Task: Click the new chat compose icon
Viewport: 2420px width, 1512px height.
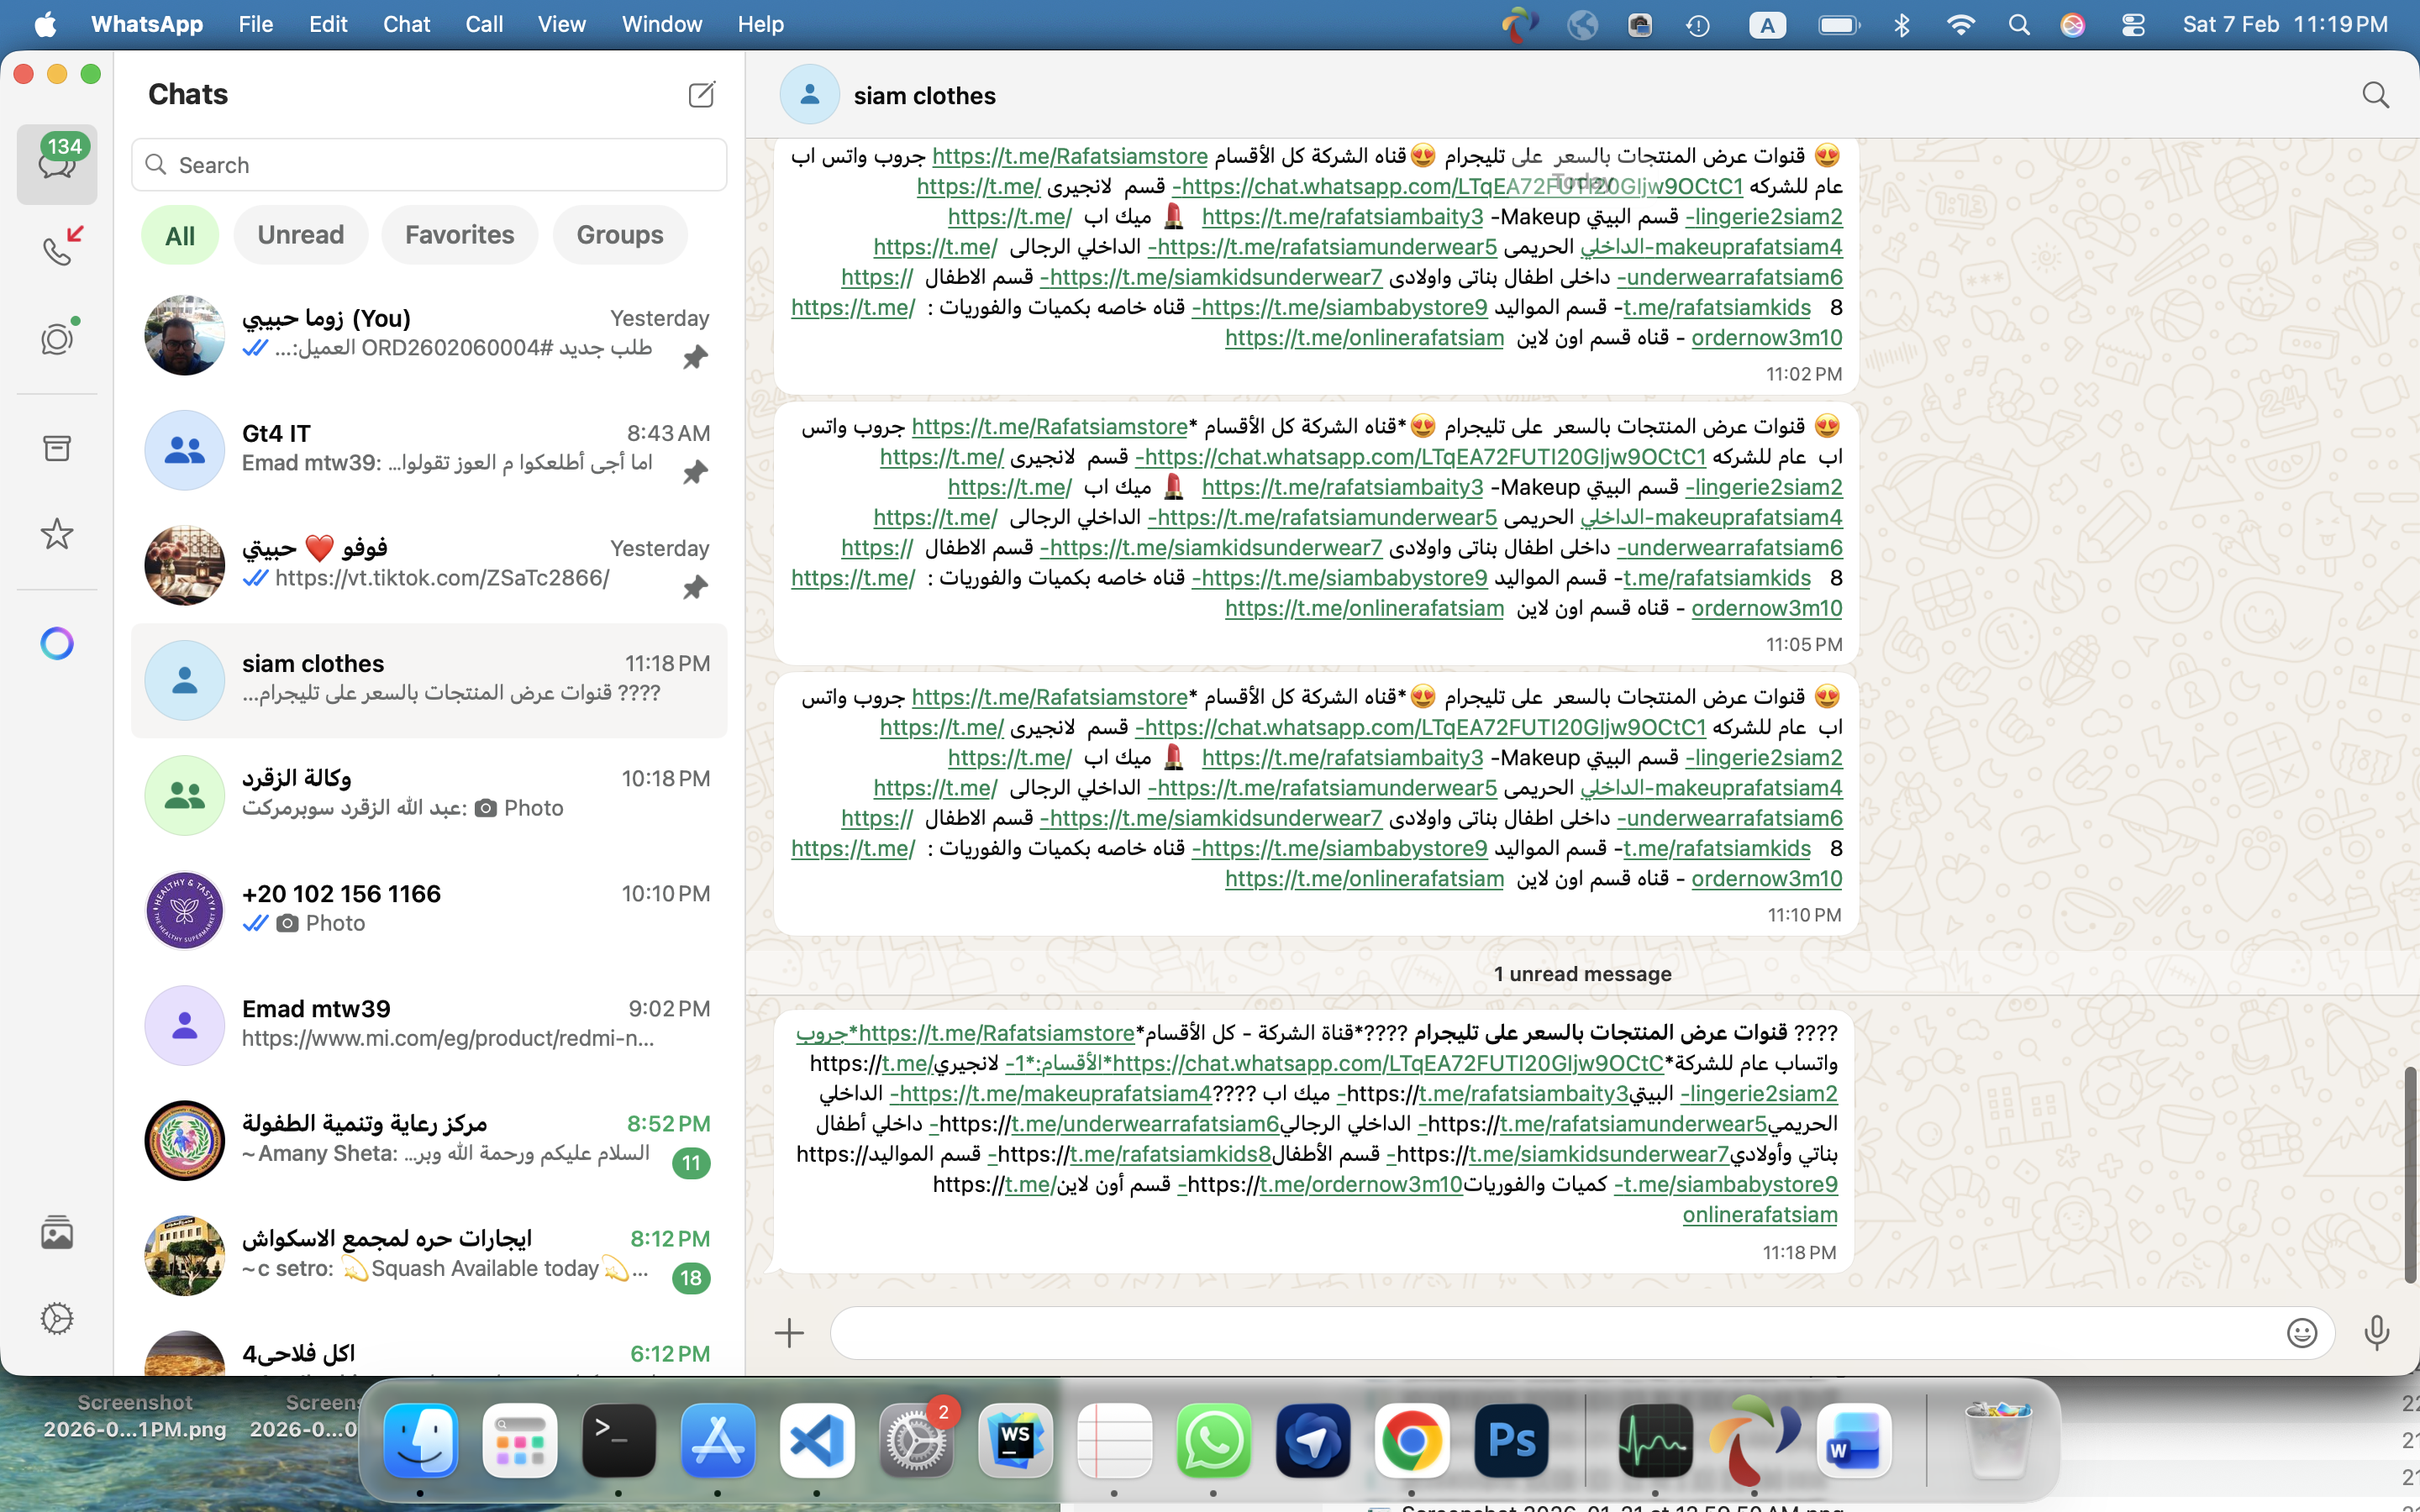Action: click(702, 95)
